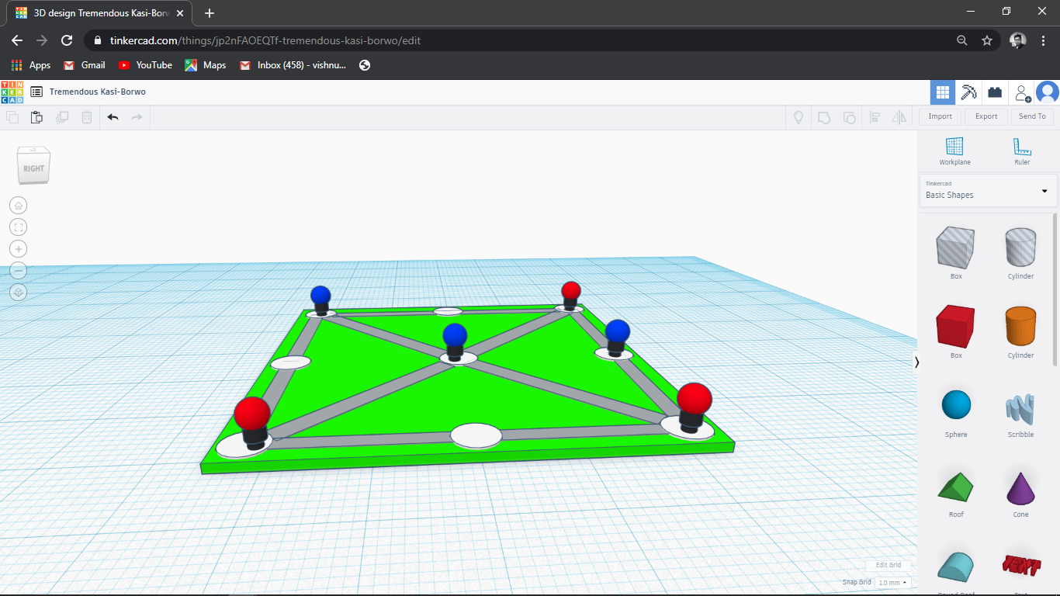Redo the last action
The image size is (1060, 596).
(137, 117)
